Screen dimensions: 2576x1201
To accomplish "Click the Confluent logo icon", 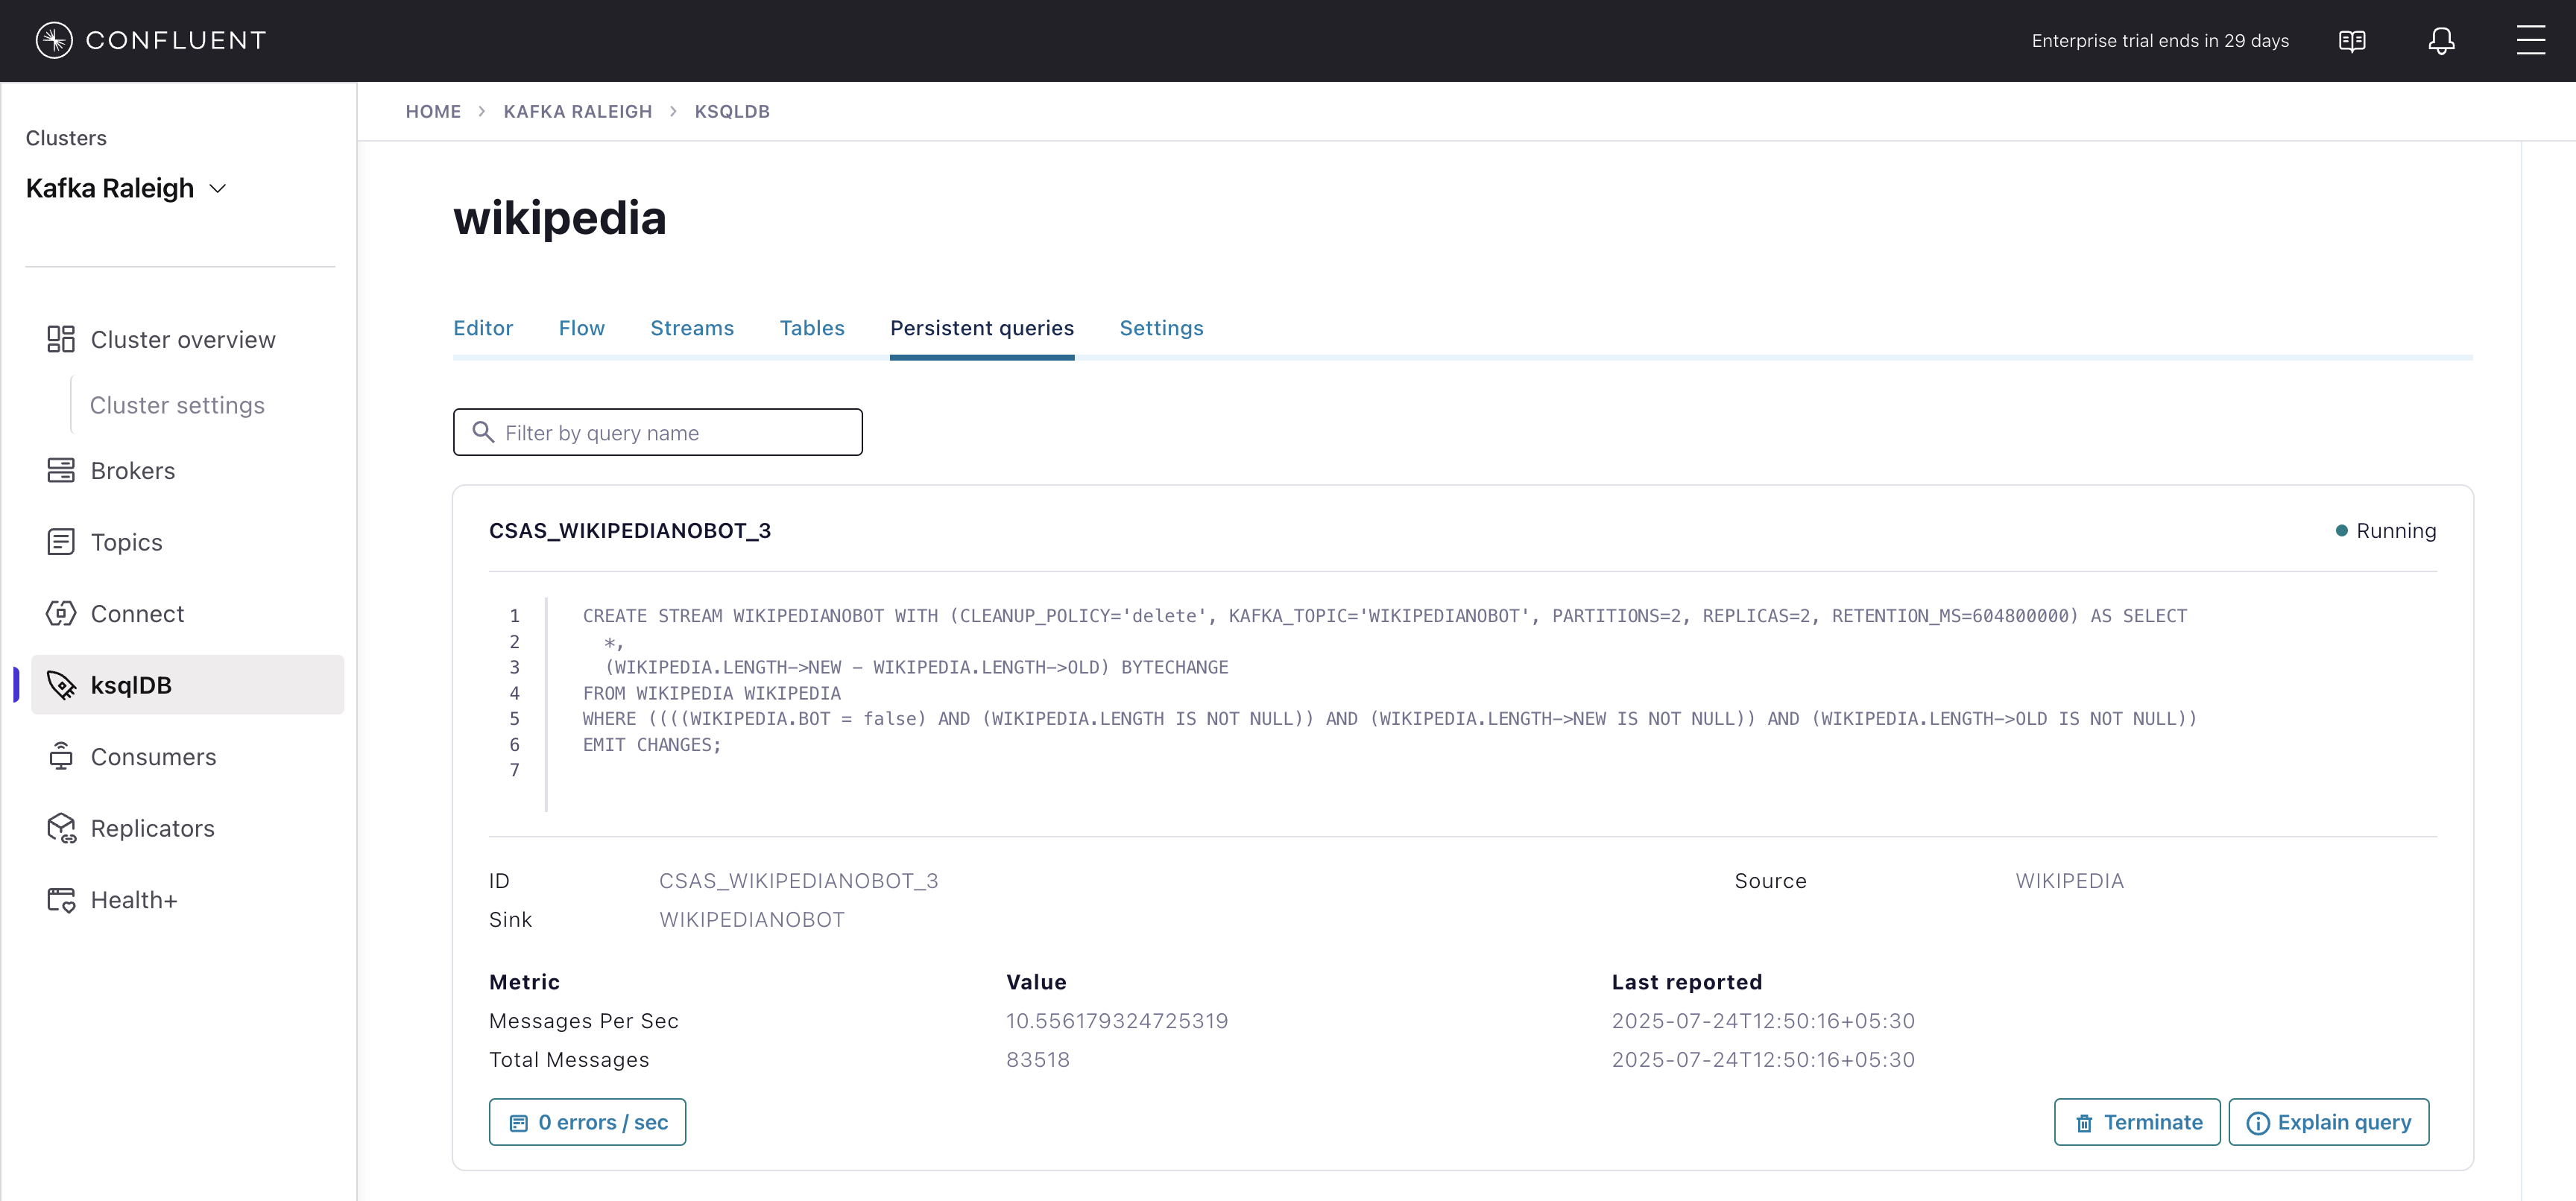I will pos(54,40).
